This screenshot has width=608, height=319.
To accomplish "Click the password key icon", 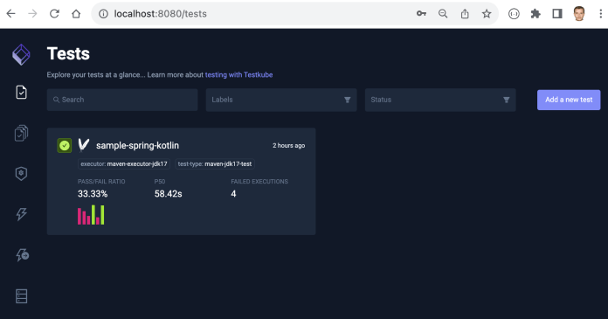I will click(421, 14).
